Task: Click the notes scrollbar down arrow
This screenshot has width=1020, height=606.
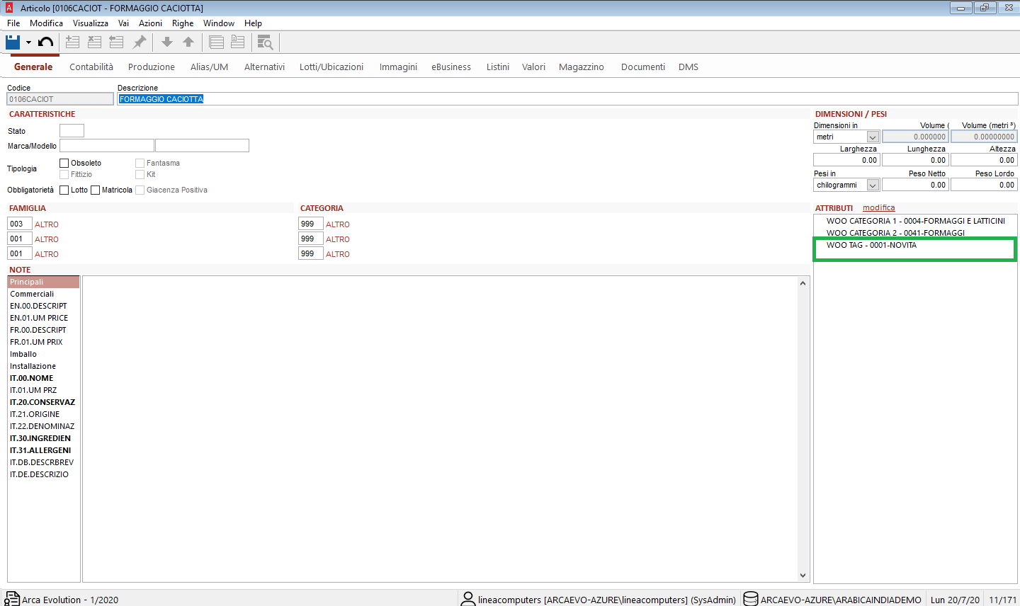Action: [803, 576]
